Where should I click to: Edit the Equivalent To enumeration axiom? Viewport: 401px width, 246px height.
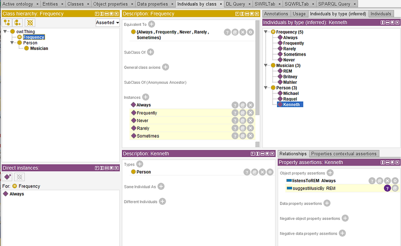pyautogui.click(x=250, y=32)
